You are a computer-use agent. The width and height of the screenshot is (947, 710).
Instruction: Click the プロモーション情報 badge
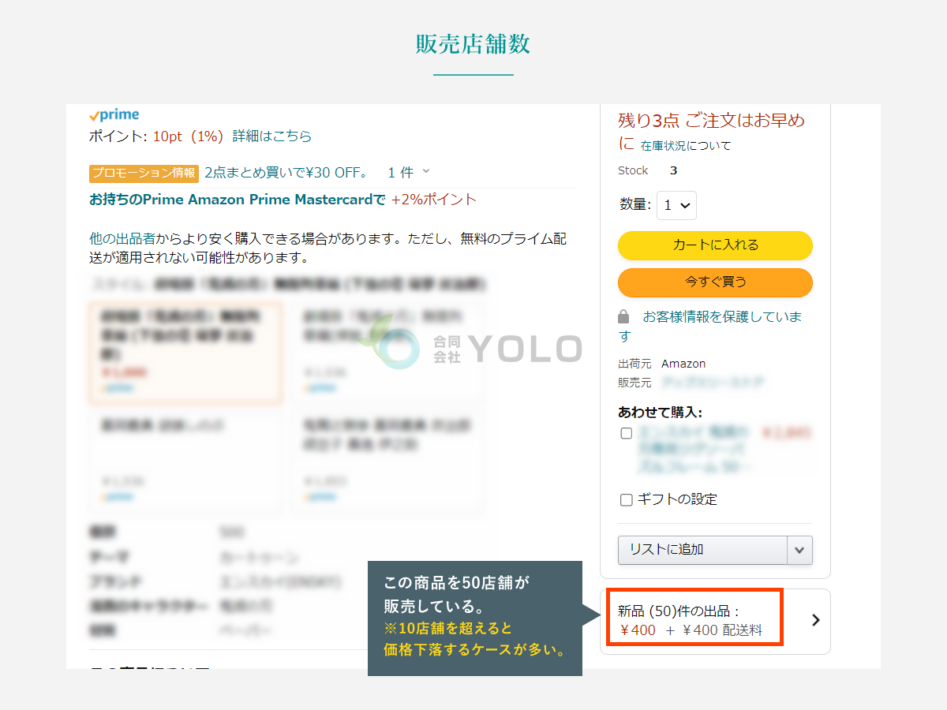144,173
